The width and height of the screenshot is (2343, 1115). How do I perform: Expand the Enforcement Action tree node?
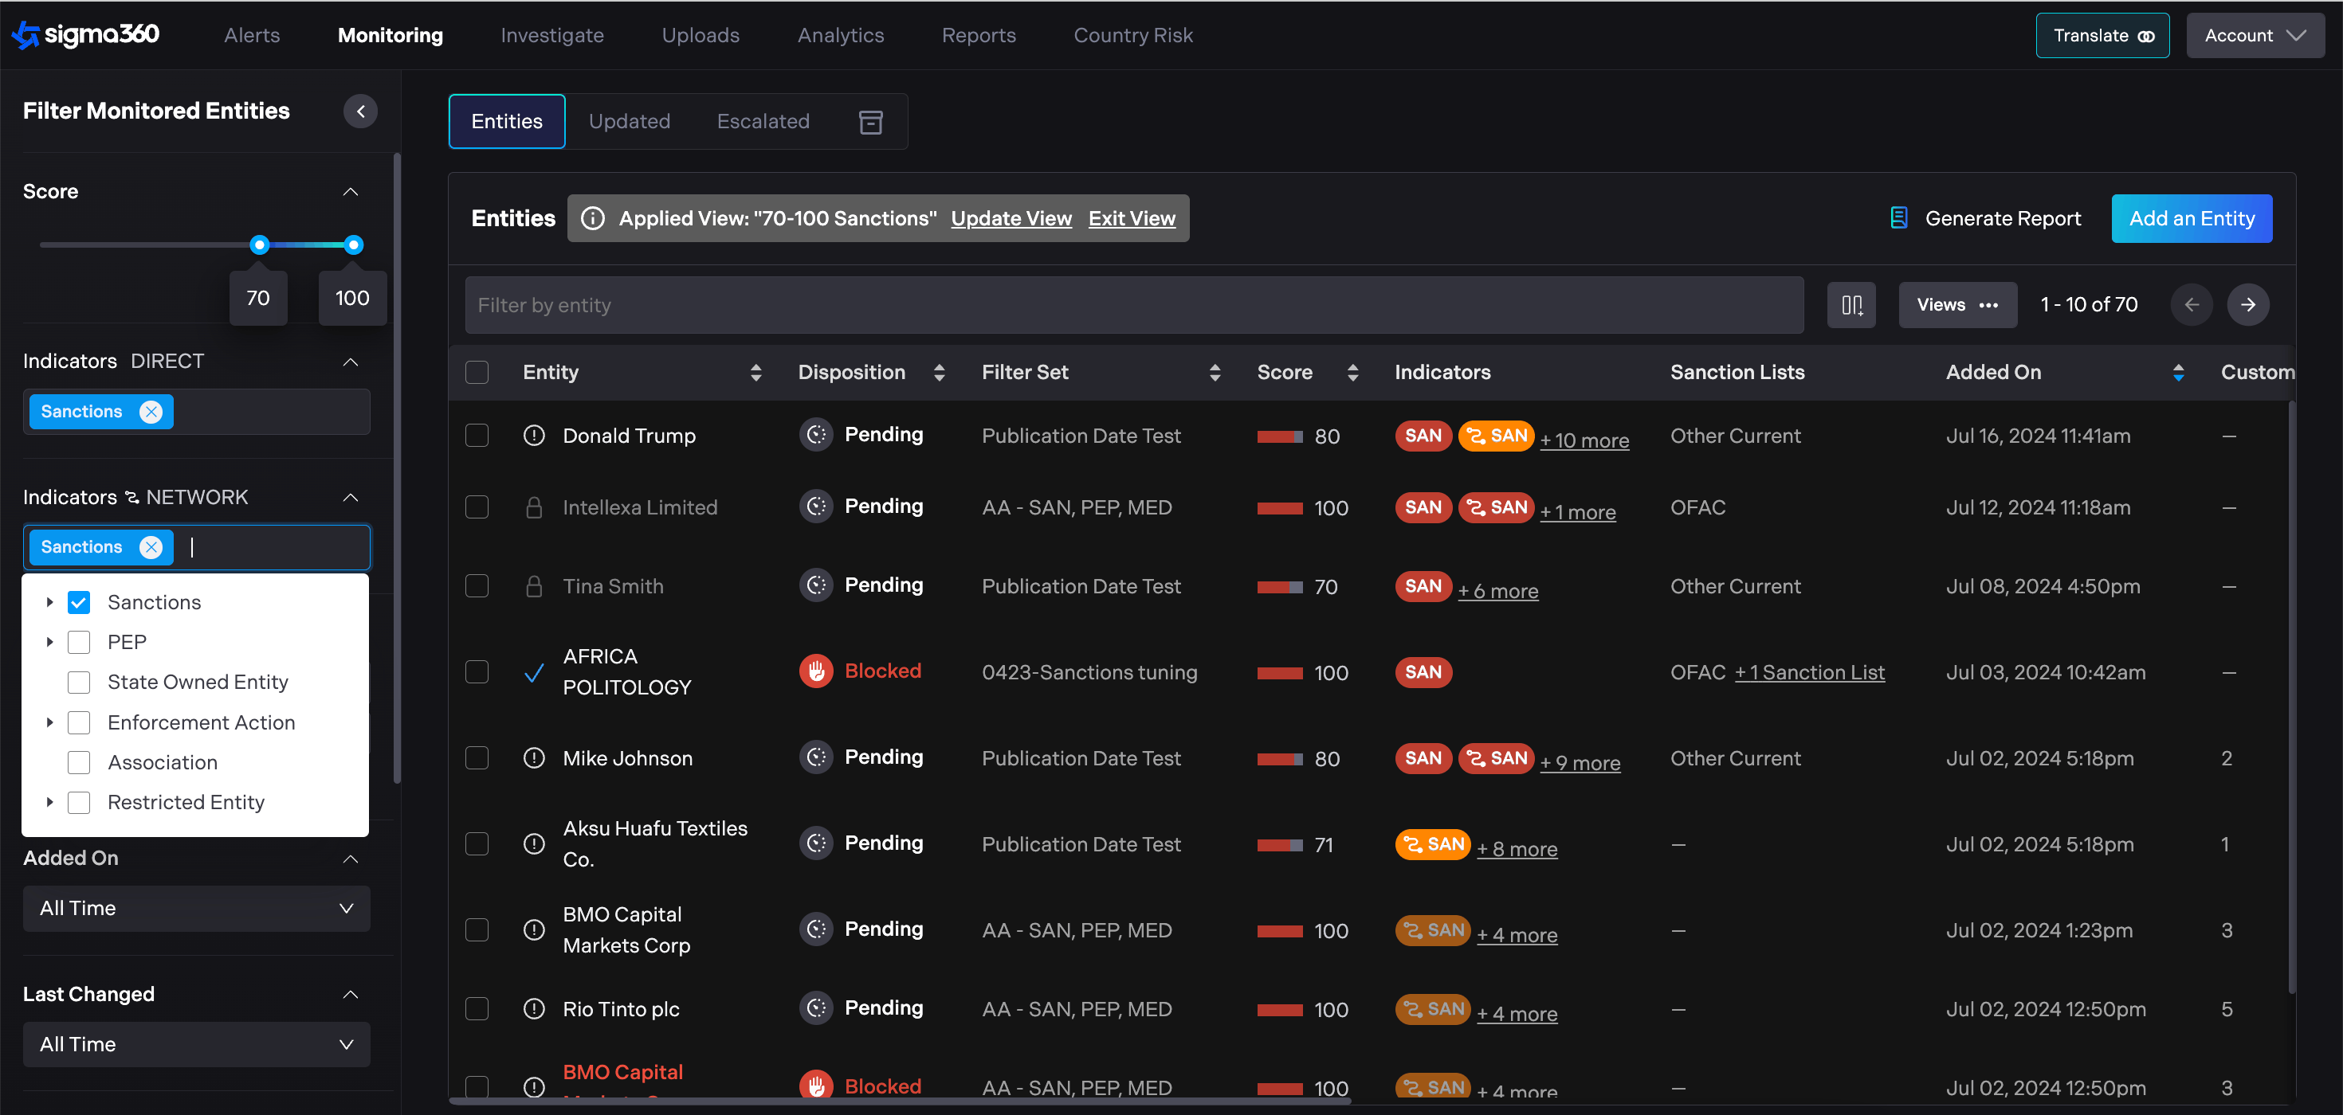[50, 722]
